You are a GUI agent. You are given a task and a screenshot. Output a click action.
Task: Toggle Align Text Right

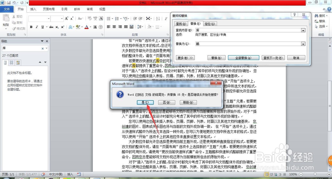tap(120, 27)
